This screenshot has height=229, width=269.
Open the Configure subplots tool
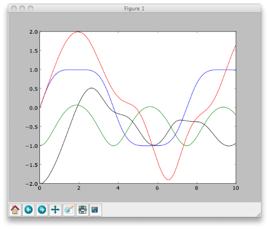coord(82,210)
